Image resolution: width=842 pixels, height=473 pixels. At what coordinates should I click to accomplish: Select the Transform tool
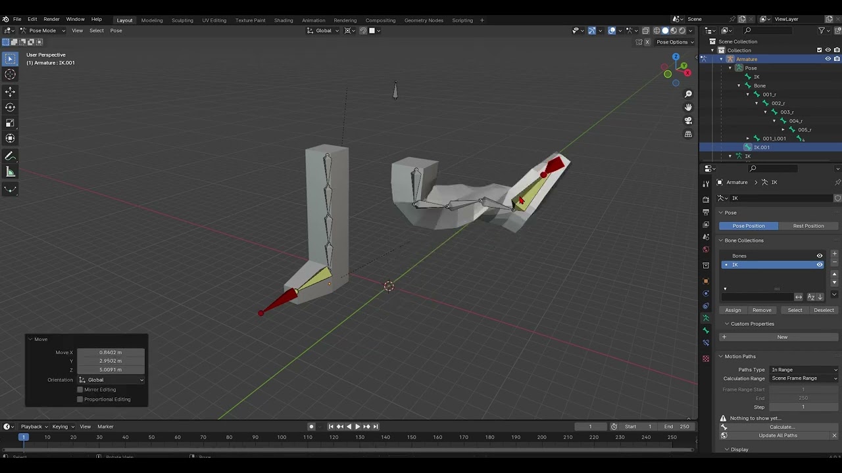10,138
